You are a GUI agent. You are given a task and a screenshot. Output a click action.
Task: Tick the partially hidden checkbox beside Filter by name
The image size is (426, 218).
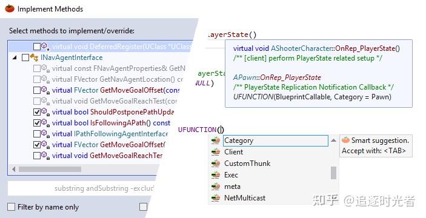click(143, 207)
